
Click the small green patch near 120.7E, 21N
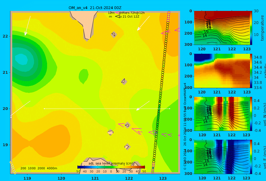click(84, 76)
